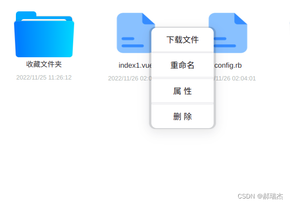
Task: Click the config.rb filename text
Action: [228, 65]
